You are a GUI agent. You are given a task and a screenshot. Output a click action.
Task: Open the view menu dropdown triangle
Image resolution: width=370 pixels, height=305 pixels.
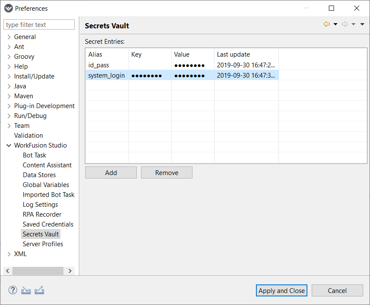(362, 24)
